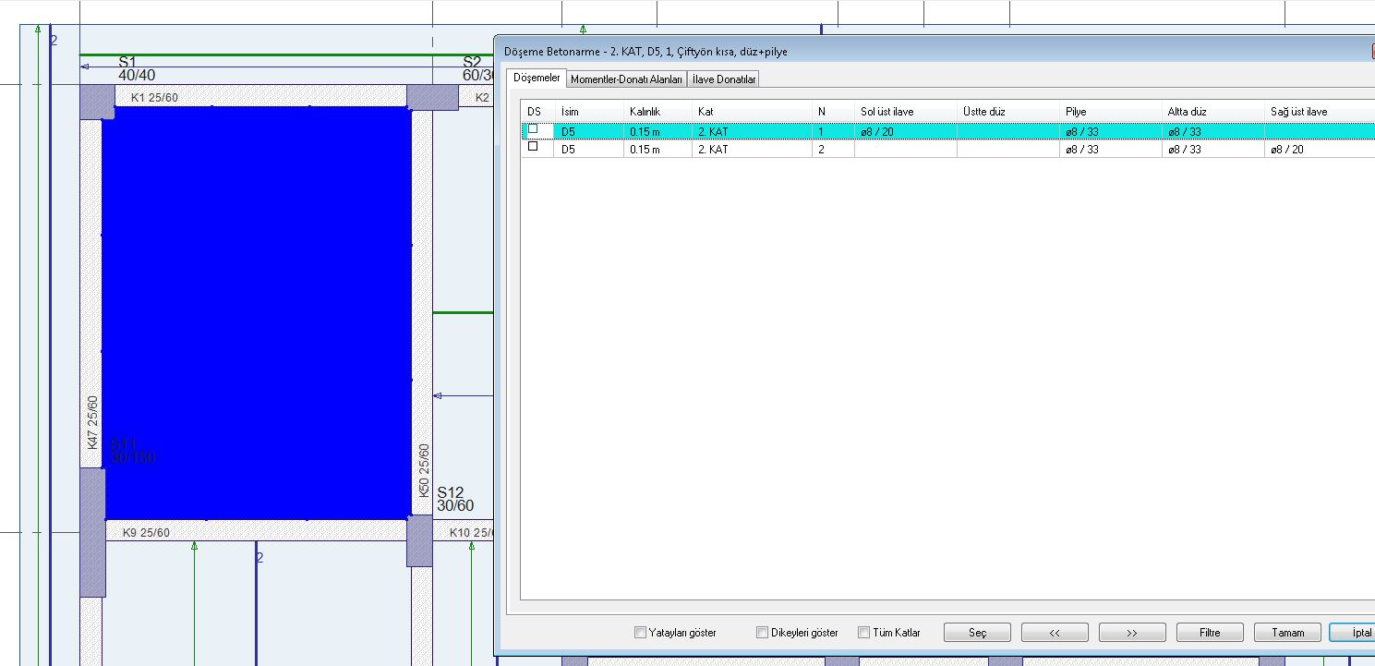
Task: Confirm the dialog with Tamam
Action: 1287,633
